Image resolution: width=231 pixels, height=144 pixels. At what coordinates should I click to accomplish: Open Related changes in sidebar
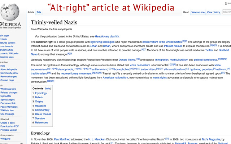pos(9,93)
